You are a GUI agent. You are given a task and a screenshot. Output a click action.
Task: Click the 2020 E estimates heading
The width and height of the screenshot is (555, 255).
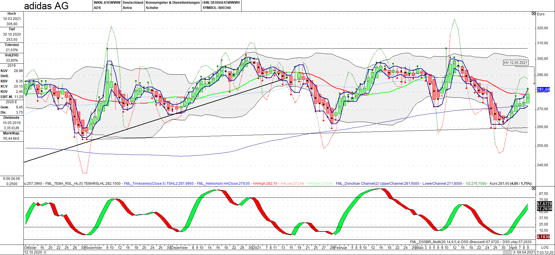click(x=12, y=102)
